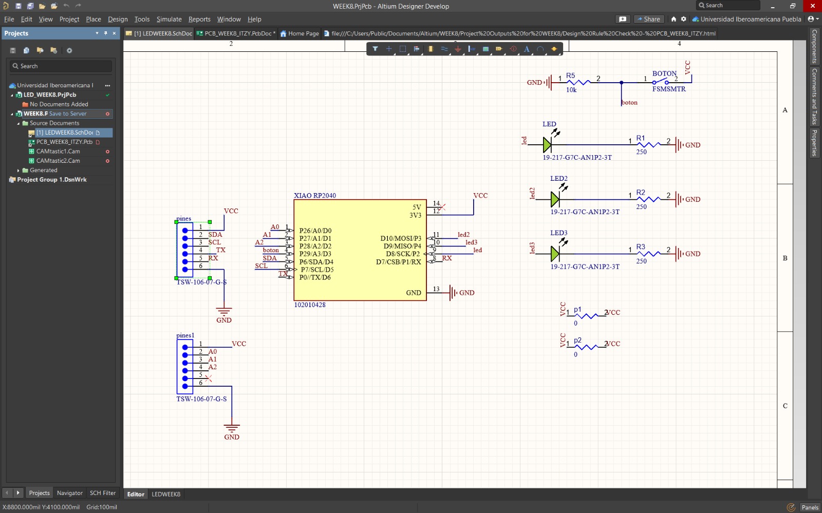The image size is (822, 513).
Task: Switch to the PCB_WEEK8_ITZY.PcbDoc tab
Action: [x=237, y=33]
